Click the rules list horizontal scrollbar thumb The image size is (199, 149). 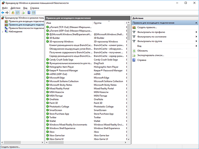coord(56,142)
